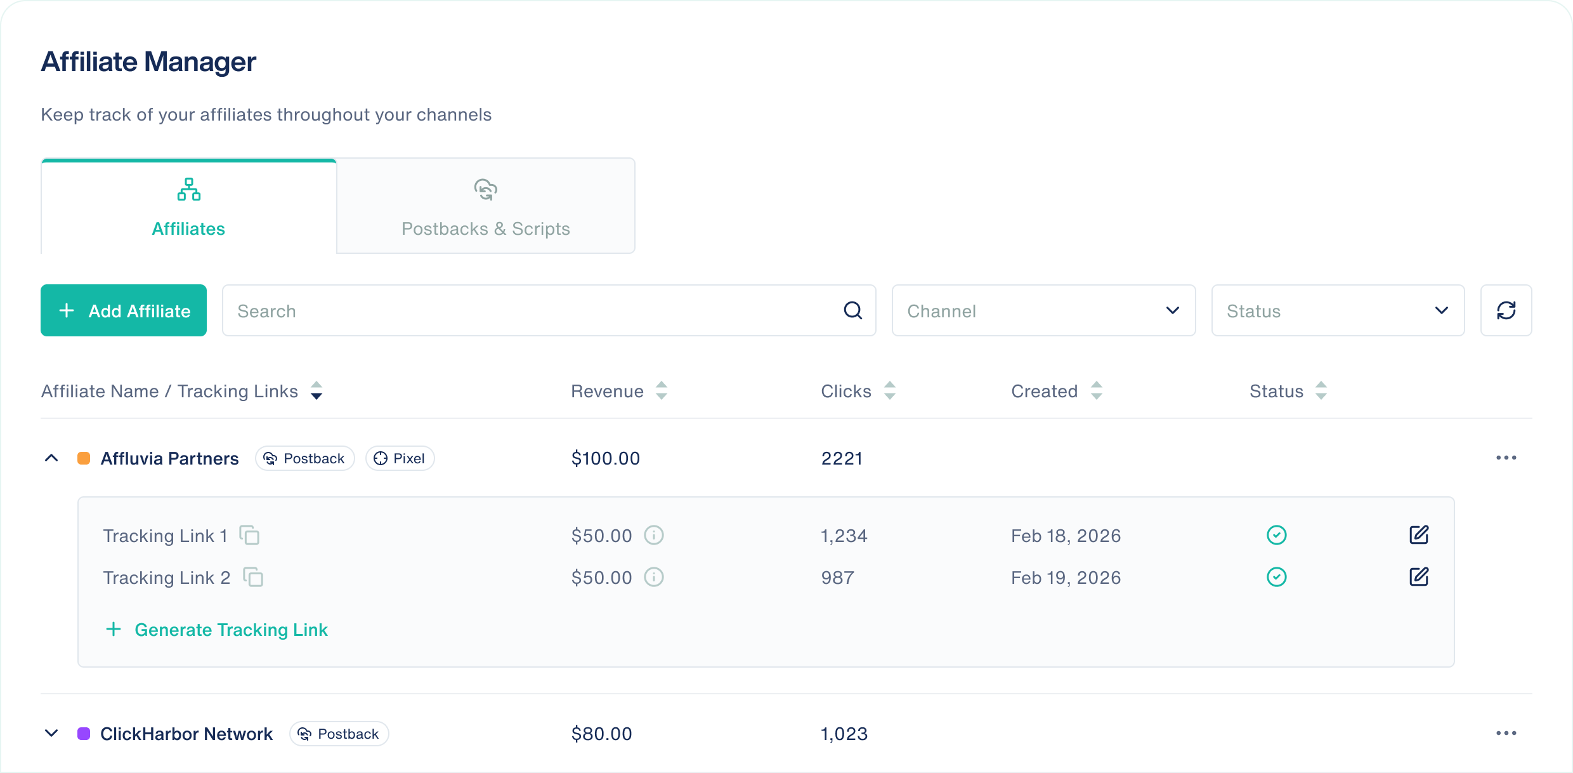Click Affluvia Partners Pixel badge
1573x773 pixels.
(400, 458)
